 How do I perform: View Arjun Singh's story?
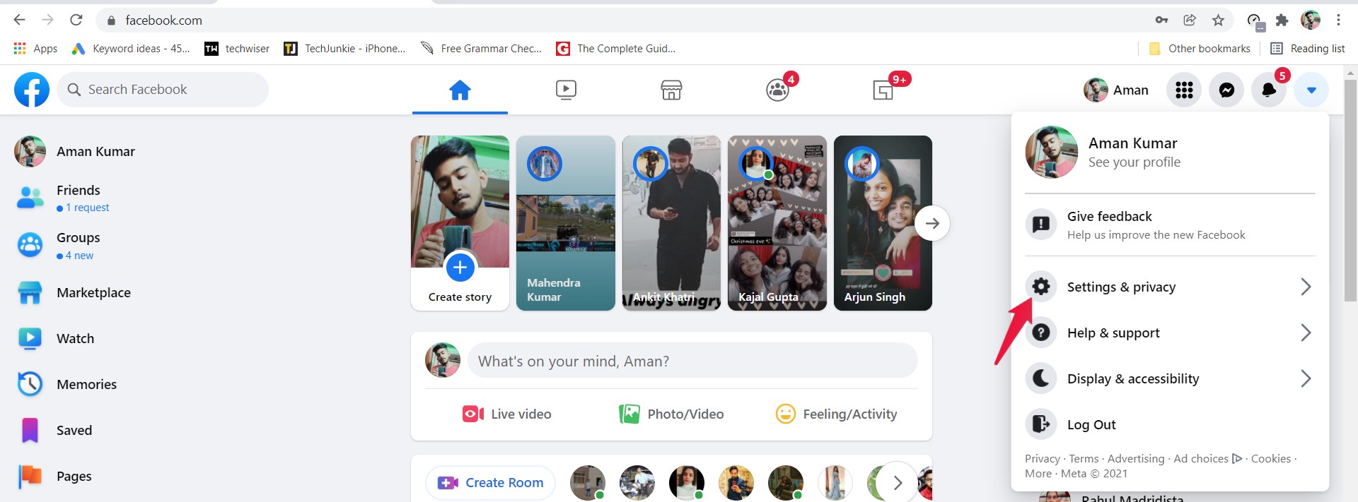click(883, 223)
